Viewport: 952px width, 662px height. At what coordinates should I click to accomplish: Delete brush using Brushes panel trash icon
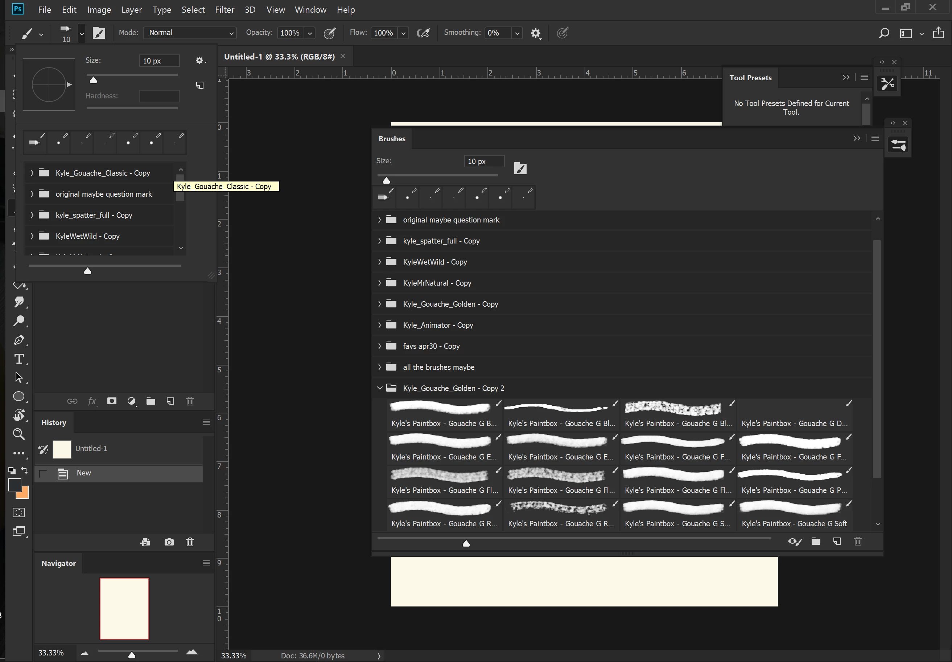pyautogui.click(x=858, y=541)
